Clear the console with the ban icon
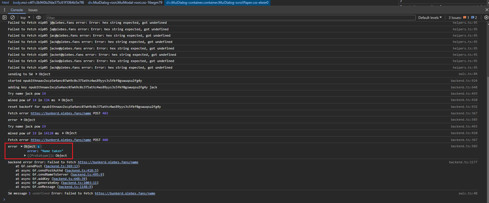Viewport: 489px width, 203px height. pos(13,17)
